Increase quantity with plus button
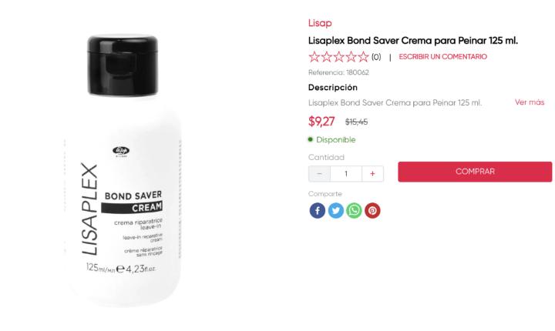Viewport: 555px width, 331px height. 372,174
